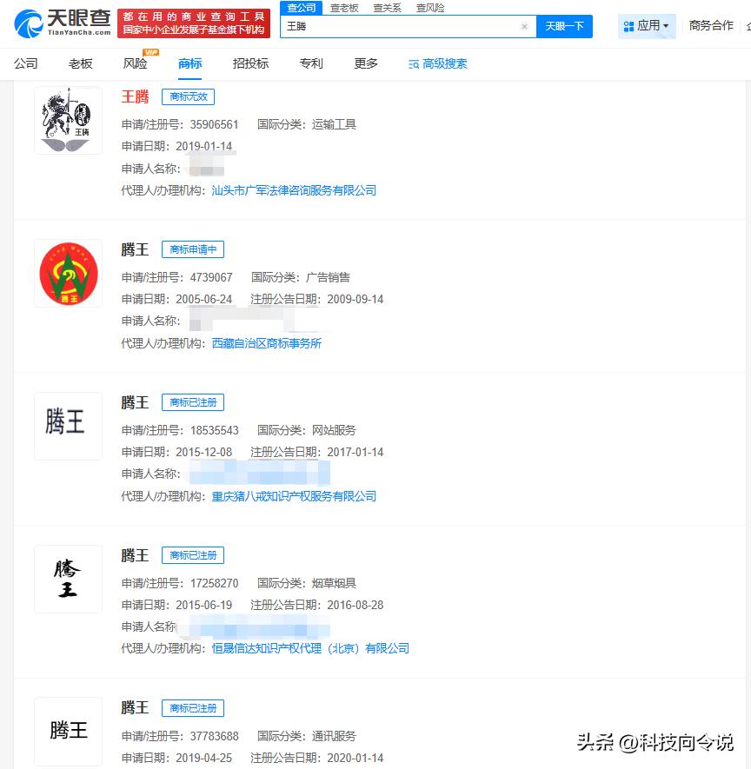Switch to the 专利 category tab
The image size is (751, 769).
point(311,63)
